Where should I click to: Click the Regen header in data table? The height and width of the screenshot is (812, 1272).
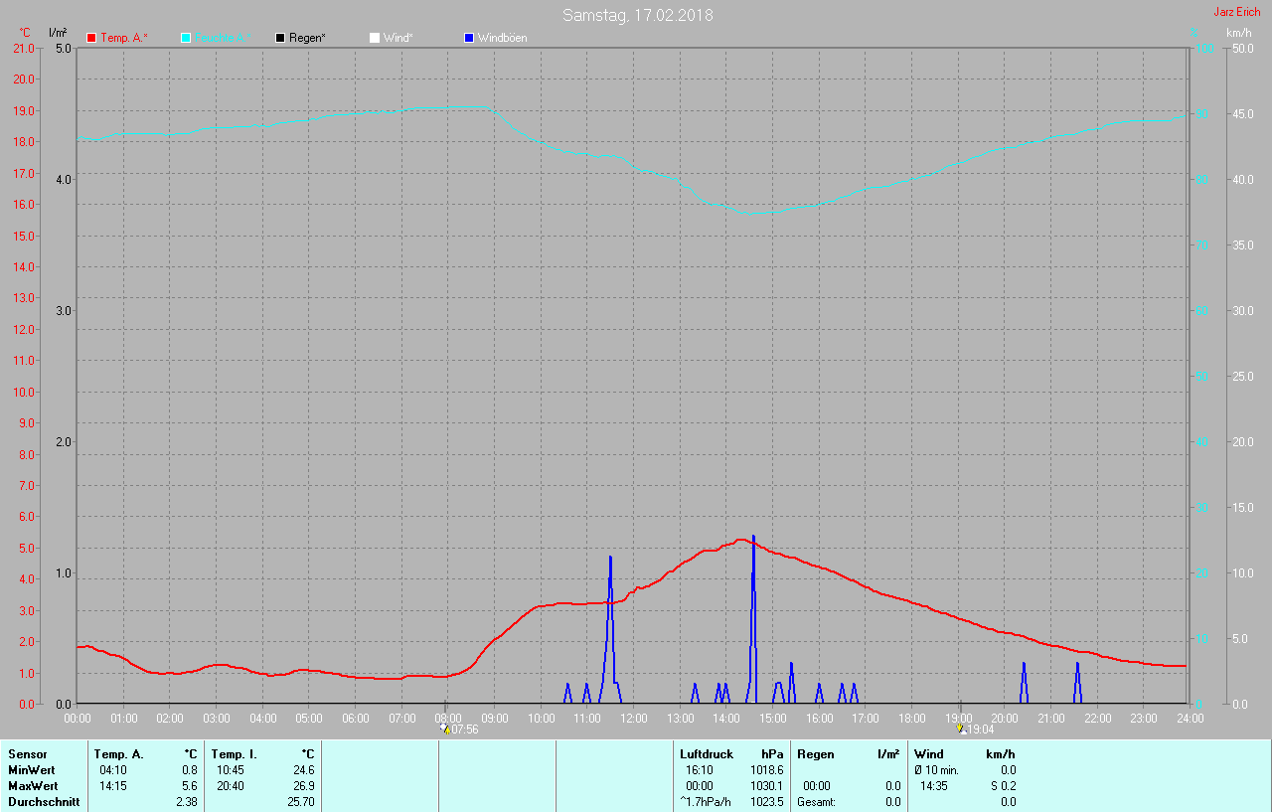tap(815, 754)
